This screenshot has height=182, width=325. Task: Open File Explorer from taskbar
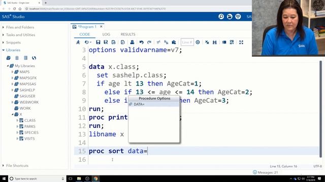pos(79,178)
